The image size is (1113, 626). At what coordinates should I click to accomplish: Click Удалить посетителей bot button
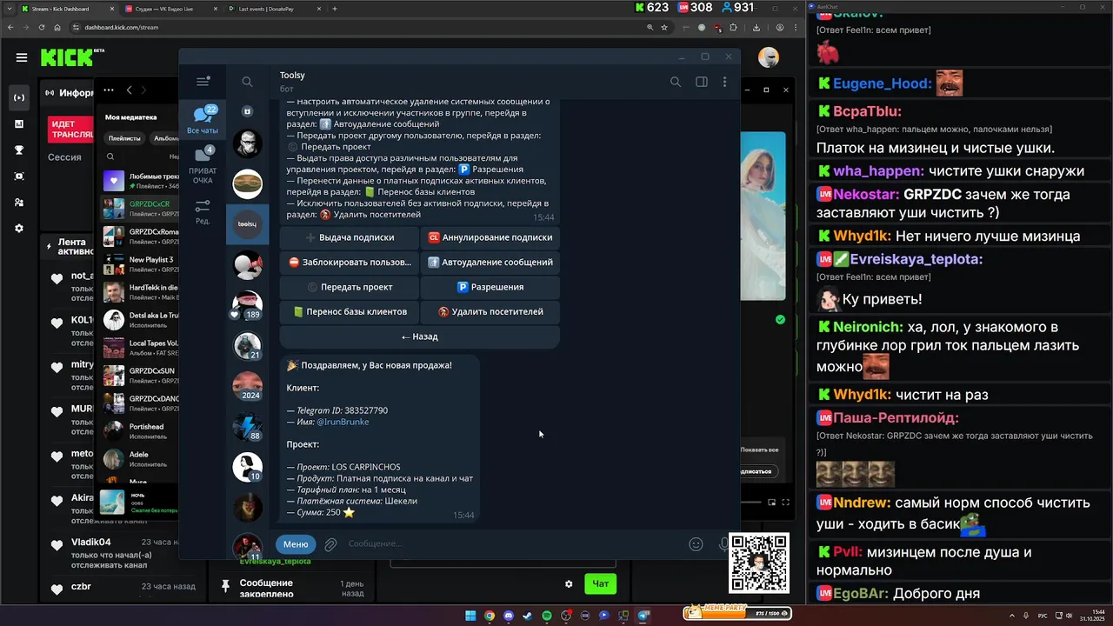coord(490,311)
